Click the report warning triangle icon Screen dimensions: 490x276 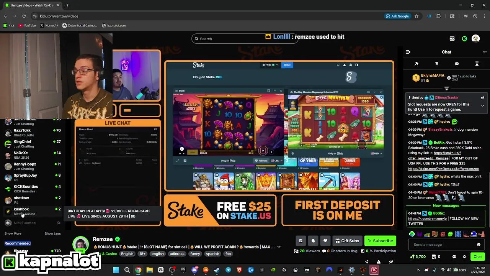click(379, 262)
